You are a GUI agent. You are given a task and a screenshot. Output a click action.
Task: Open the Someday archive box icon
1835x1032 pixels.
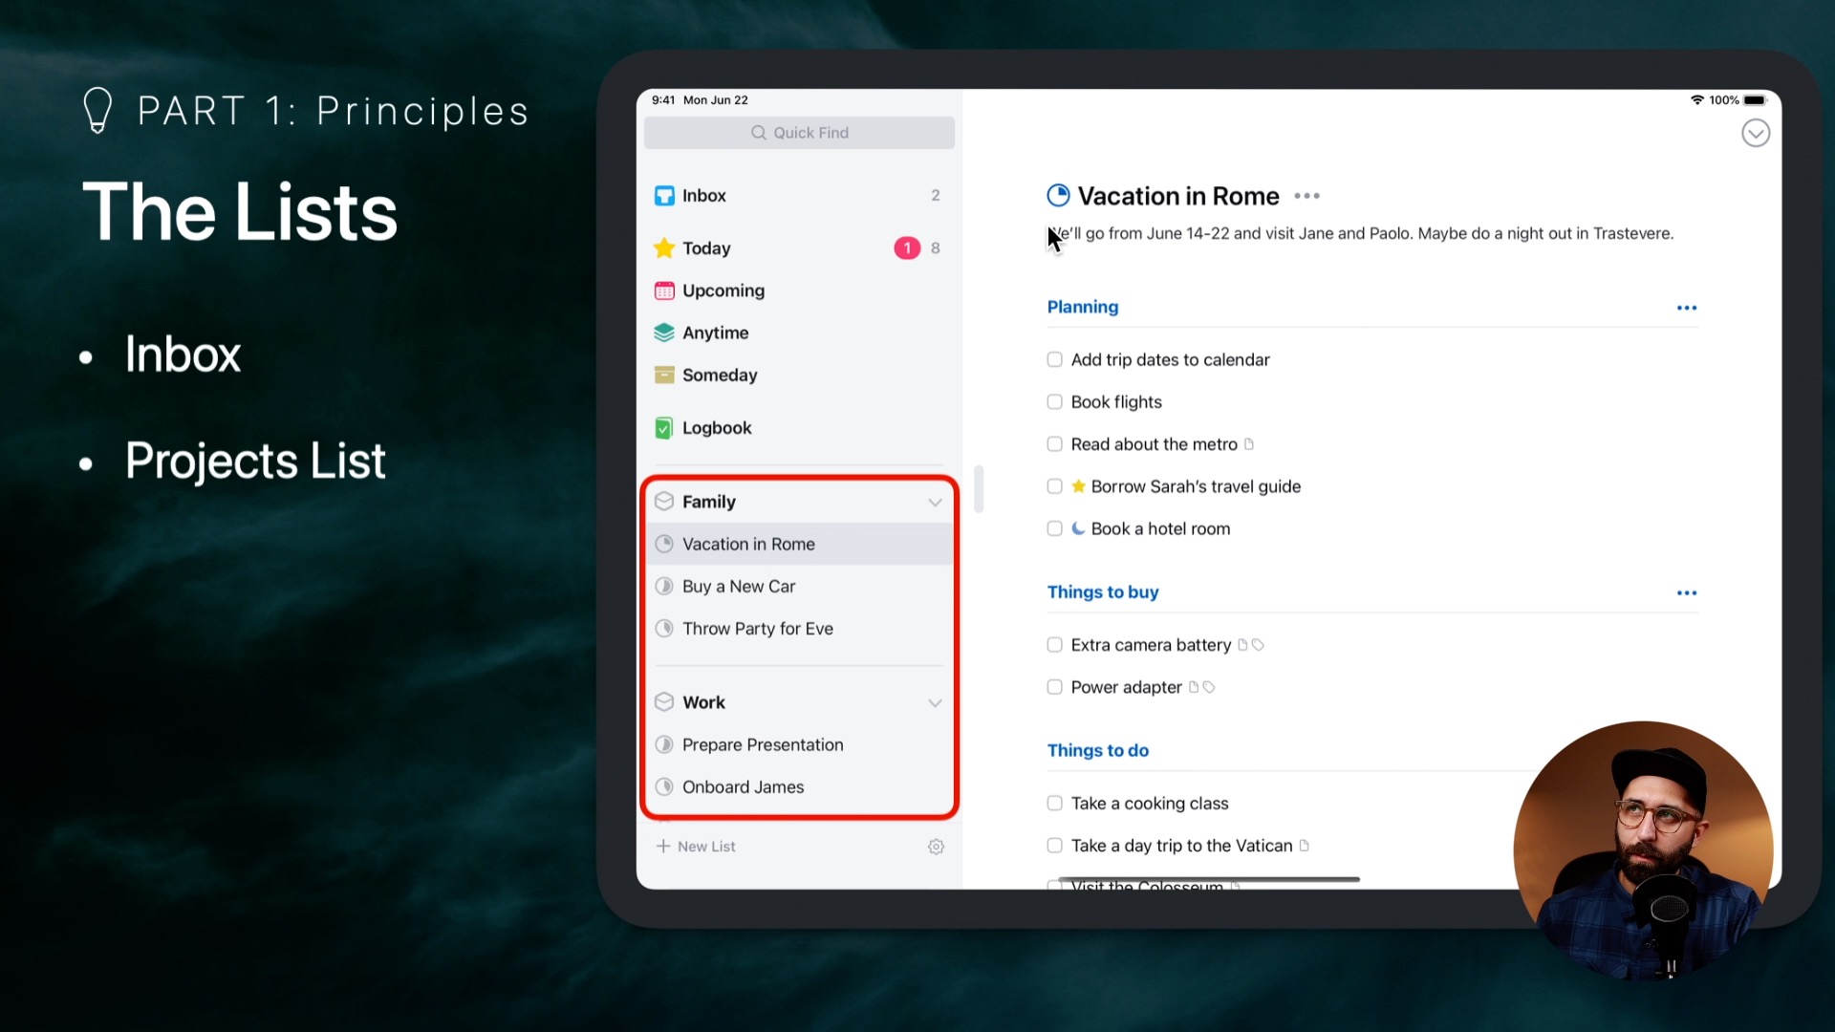[664, 375]
